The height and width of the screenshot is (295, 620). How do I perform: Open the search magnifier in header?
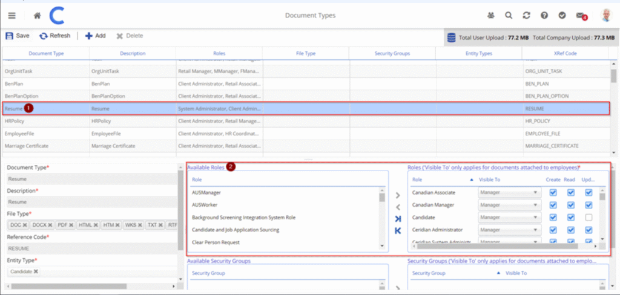(x=509, y=15)
